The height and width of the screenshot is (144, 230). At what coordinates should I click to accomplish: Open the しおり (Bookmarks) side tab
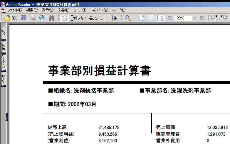pos(4,33)
